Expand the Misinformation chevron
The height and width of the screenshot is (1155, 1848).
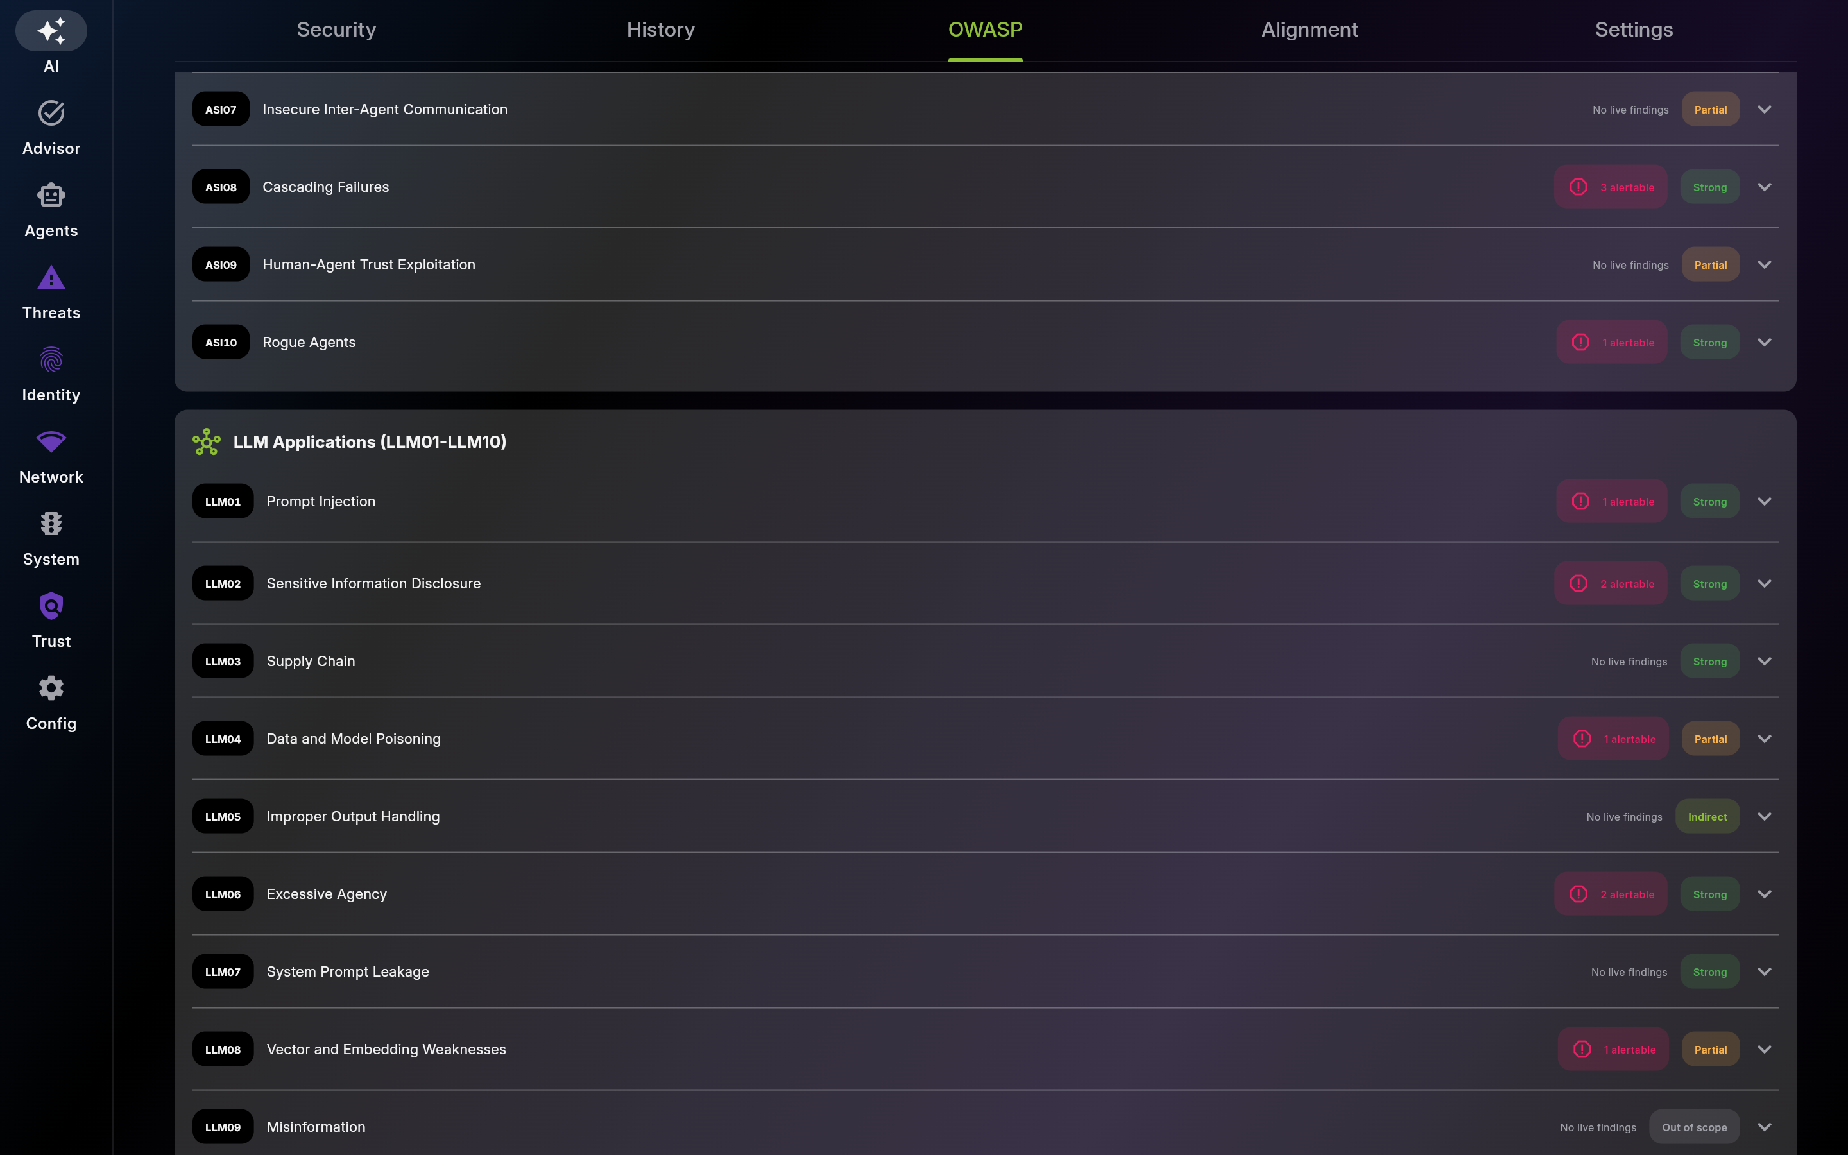coord(1764,1127)
